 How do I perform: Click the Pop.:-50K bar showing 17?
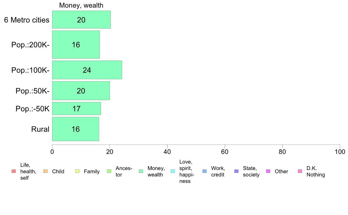(x=76, y=108)
